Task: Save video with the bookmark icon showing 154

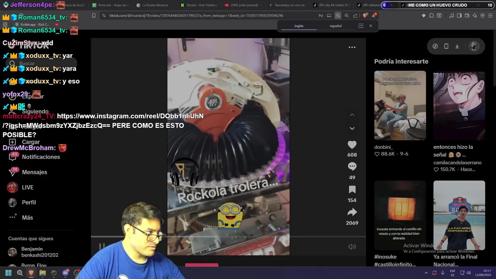Action: [x=352, y=189]
